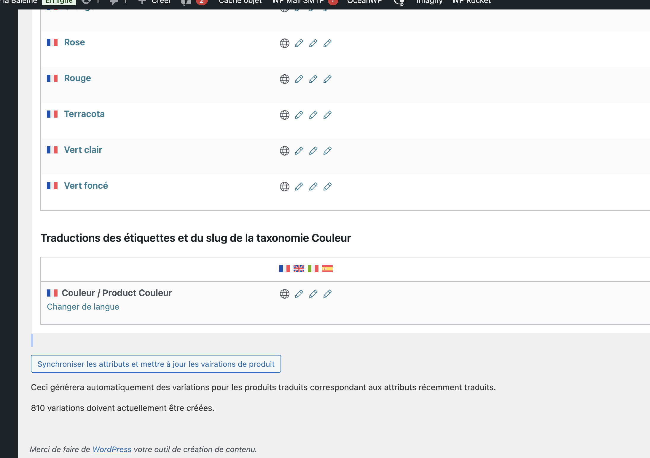Click first pencil icon for Couleur taxonomy
Screen dimensions: 650x458
(299, 294)
